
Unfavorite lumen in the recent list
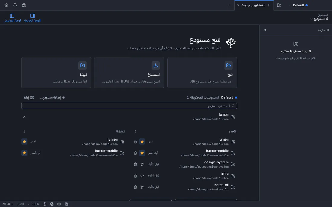142,141
